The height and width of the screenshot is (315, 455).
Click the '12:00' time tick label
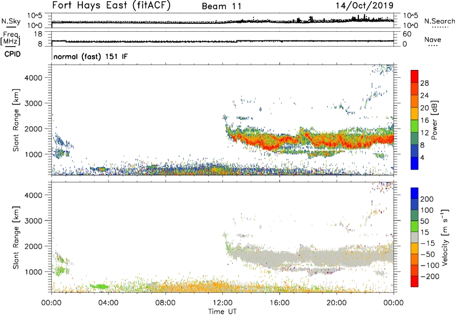click(222, 303)
